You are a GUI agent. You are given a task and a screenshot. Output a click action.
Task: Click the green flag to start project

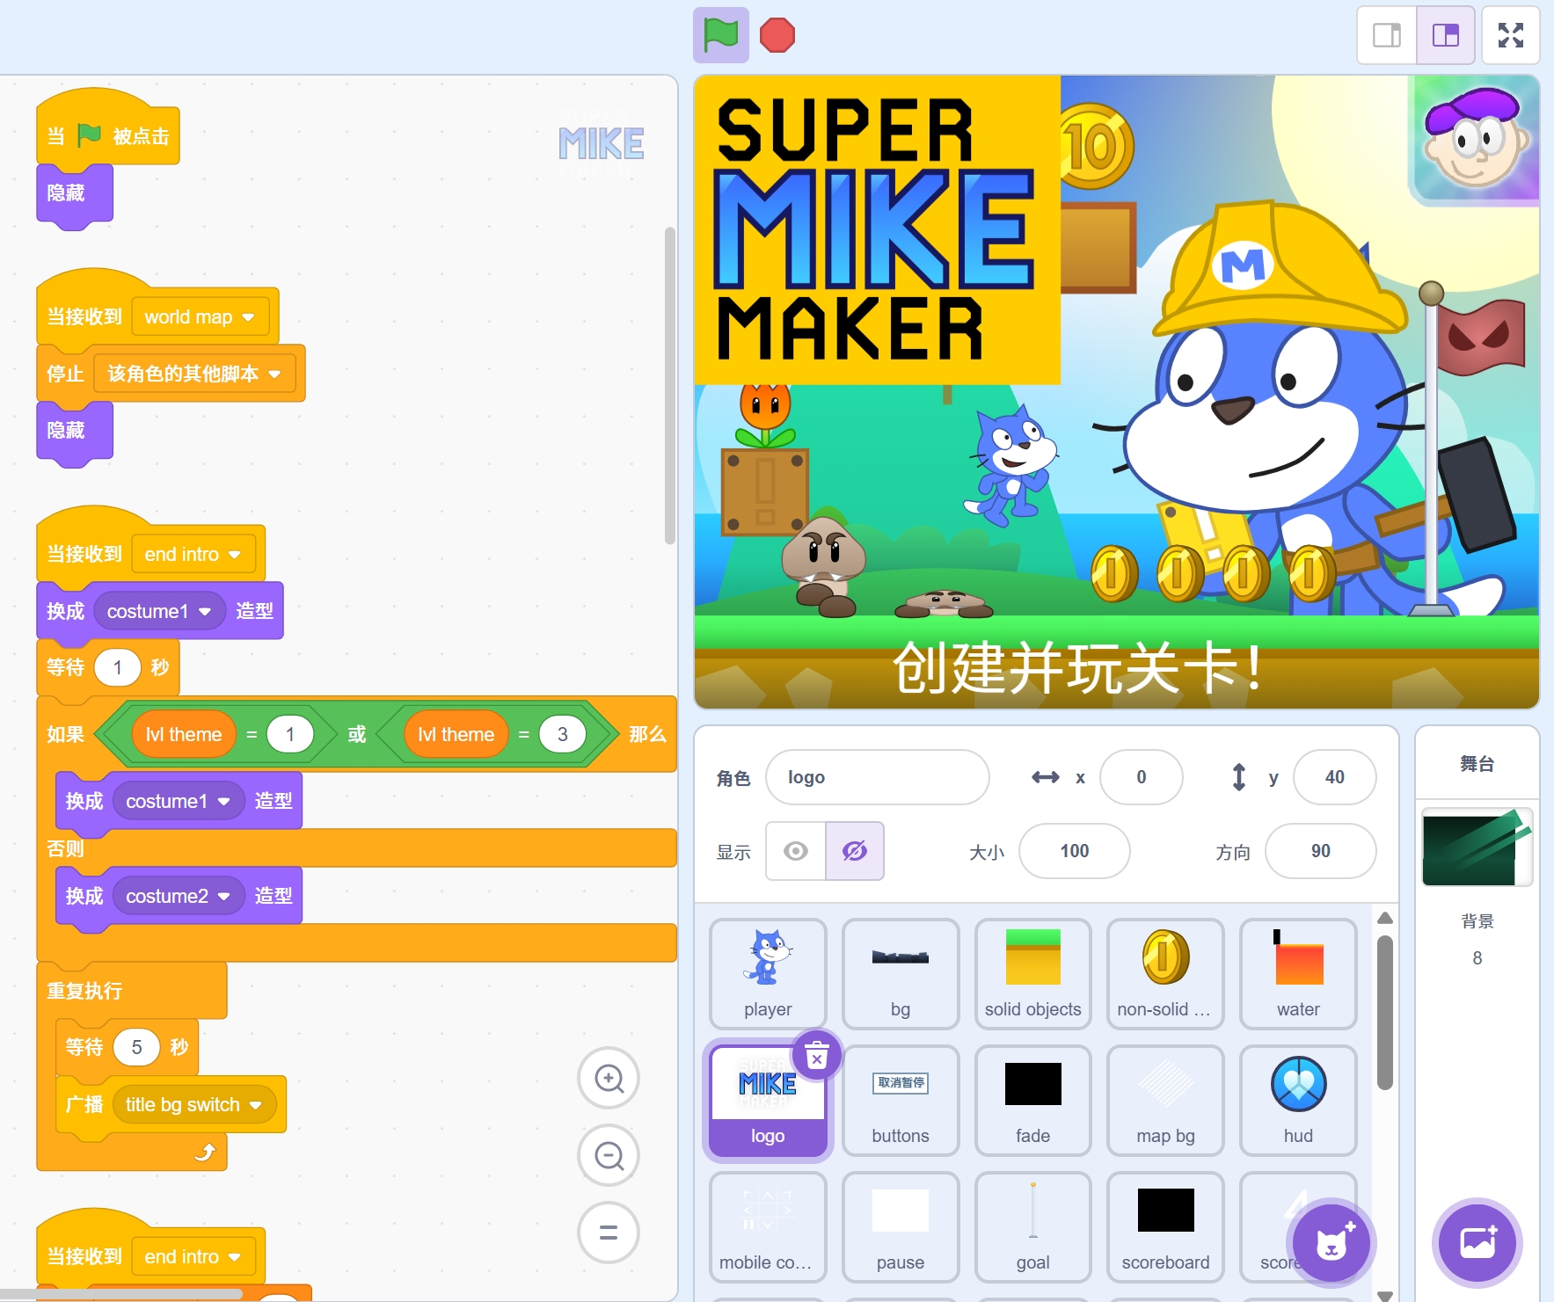pyautogui.click(x=720, y=35)
